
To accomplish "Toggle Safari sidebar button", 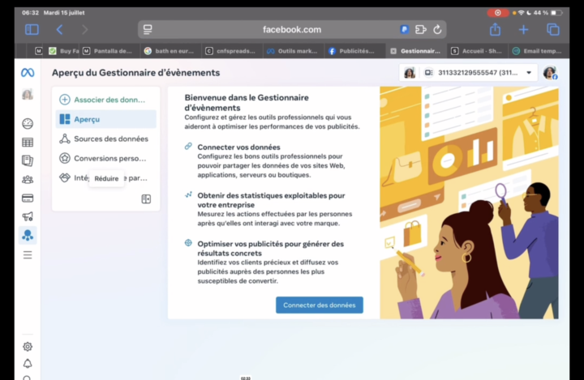I will (32, 29).
